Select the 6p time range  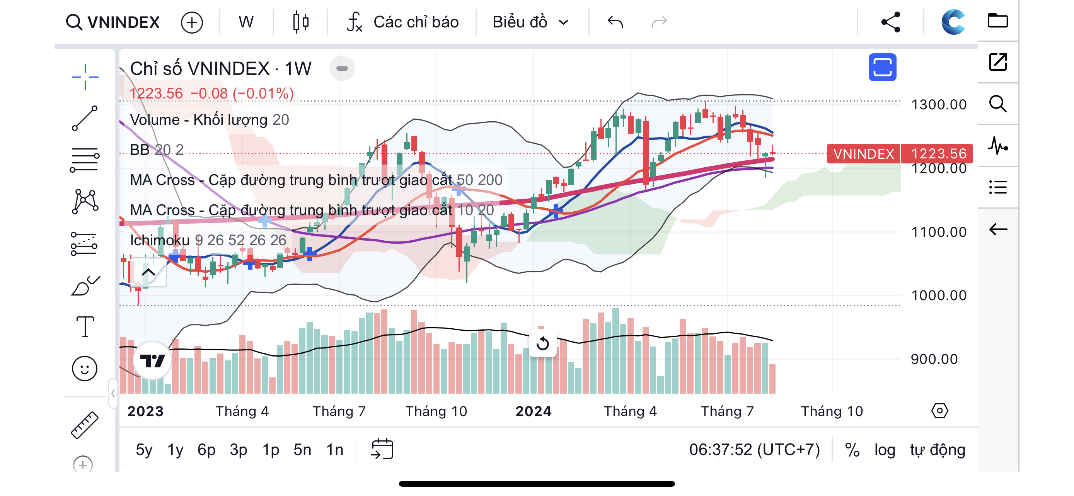[206, 450]
